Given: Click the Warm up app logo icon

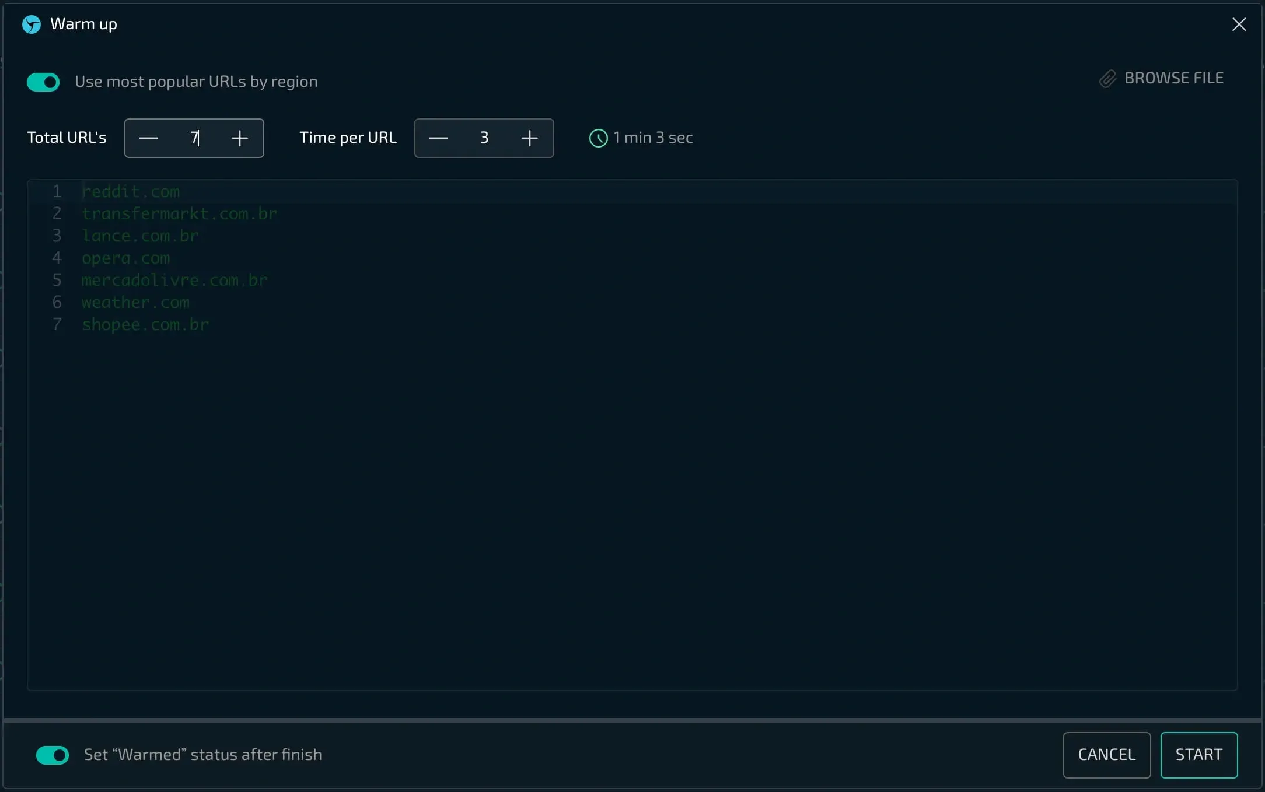Looking at the screenshot, I should tap(32, 24).
